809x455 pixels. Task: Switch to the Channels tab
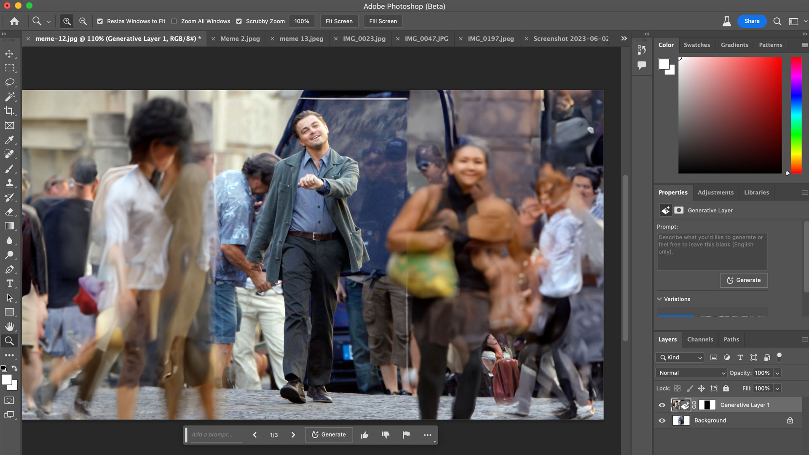click(x=699, y=339)
